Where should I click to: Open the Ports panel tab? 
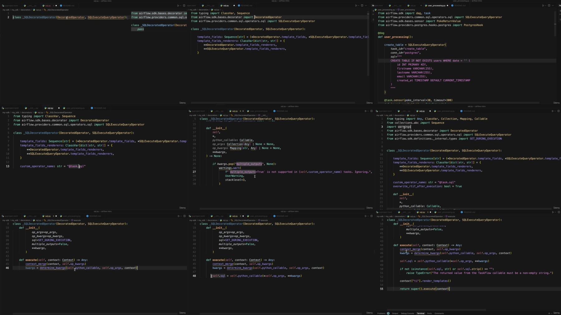(x=429, y=313)
